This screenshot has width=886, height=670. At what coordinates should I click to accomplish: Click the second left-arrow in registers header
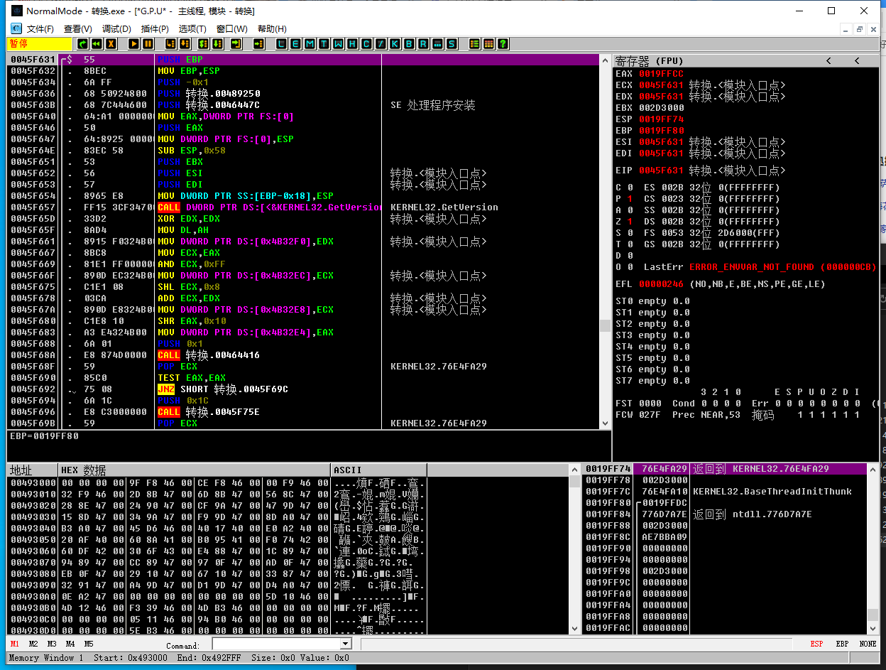(x=857, y=61)
